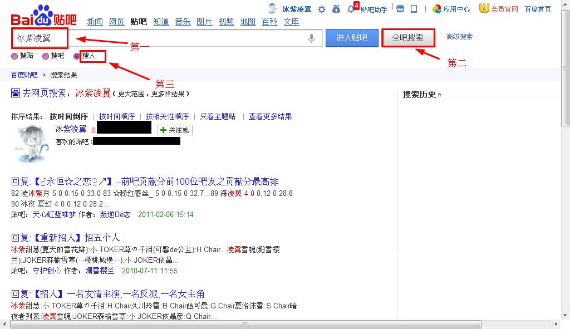Image resolution: width=570 pixels, height=329 pixels.
Task: Click the 高级搜索 link
Action: pos(459,37)
